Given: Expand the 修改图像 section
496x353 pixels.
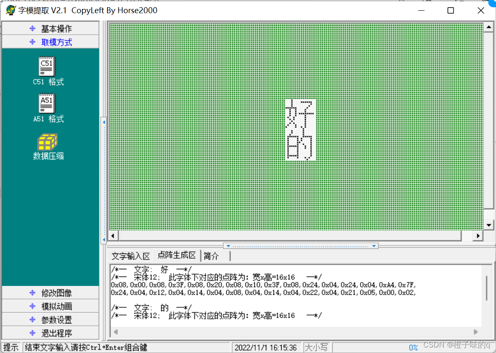Looking at the screenshot, I should click(51, 293).
